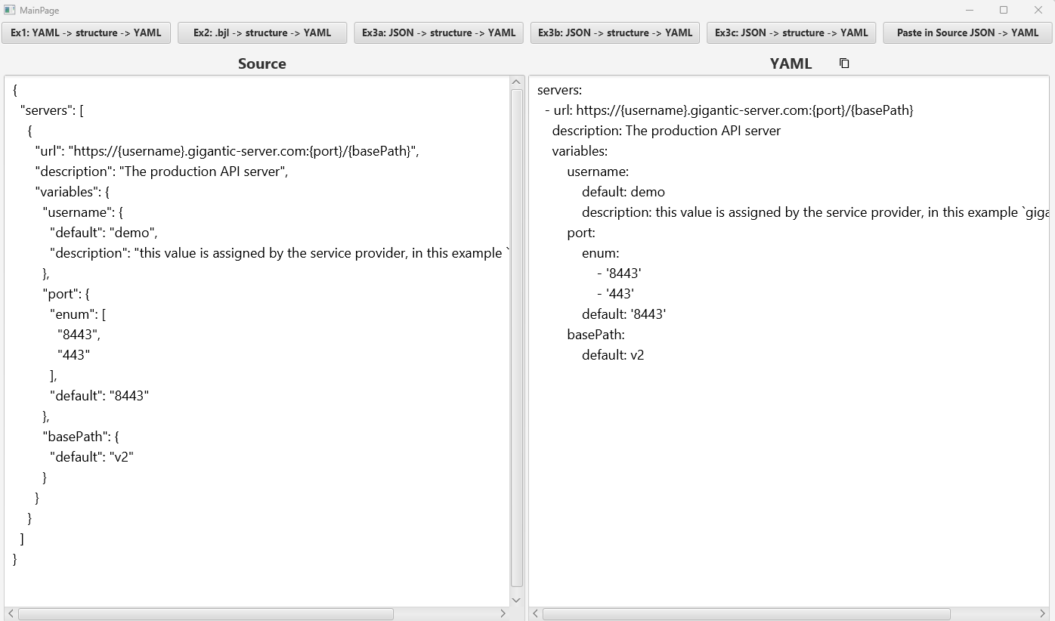Run the "Ex2: .bjl -> structure -> YAML" conversion
This screenshot has width=1055, height=621.
tap(262, 32)
